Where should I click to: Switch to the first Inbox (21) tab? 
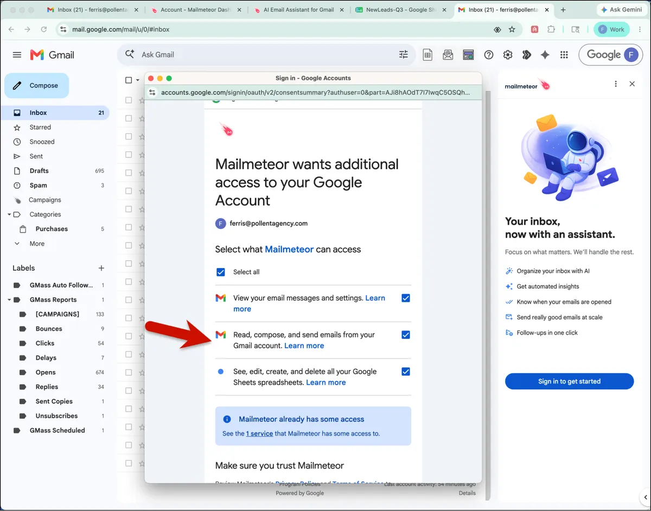pyautogui.click(x=93, y=10)
